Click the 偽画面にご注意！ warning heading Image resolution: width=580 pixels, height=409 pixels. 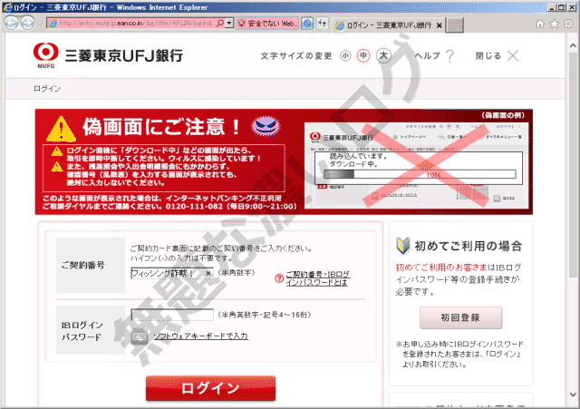click(x=161, y=127)
